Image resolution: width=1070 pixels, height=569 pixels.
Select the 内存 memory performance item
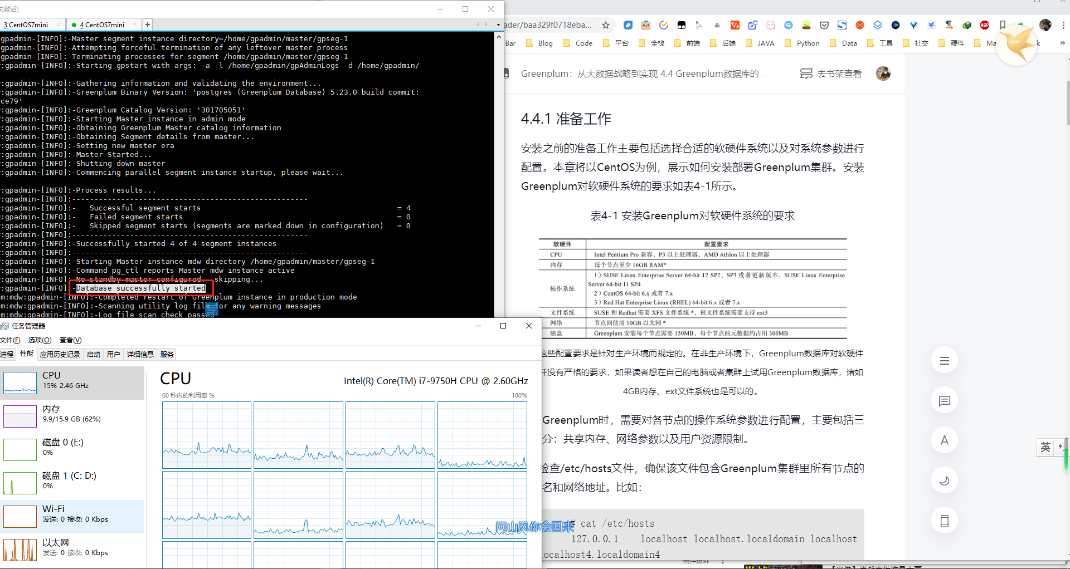[x=72, y=414]
